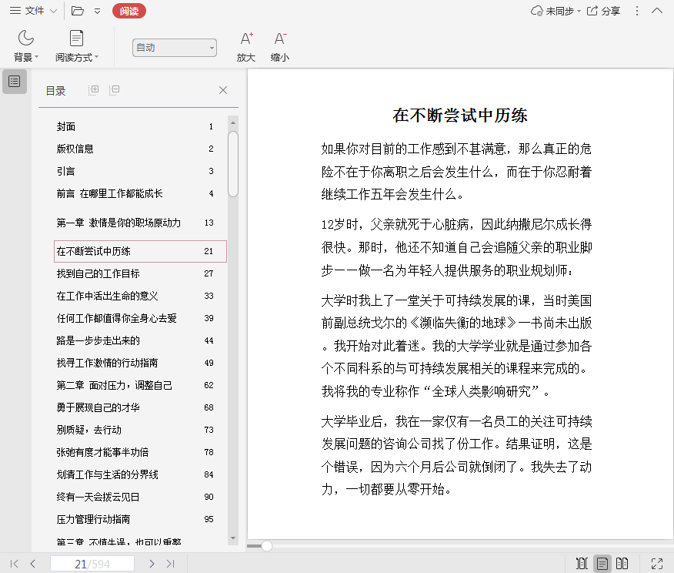Select single page view icon
The image size is (674, 573).
point(602,564)
